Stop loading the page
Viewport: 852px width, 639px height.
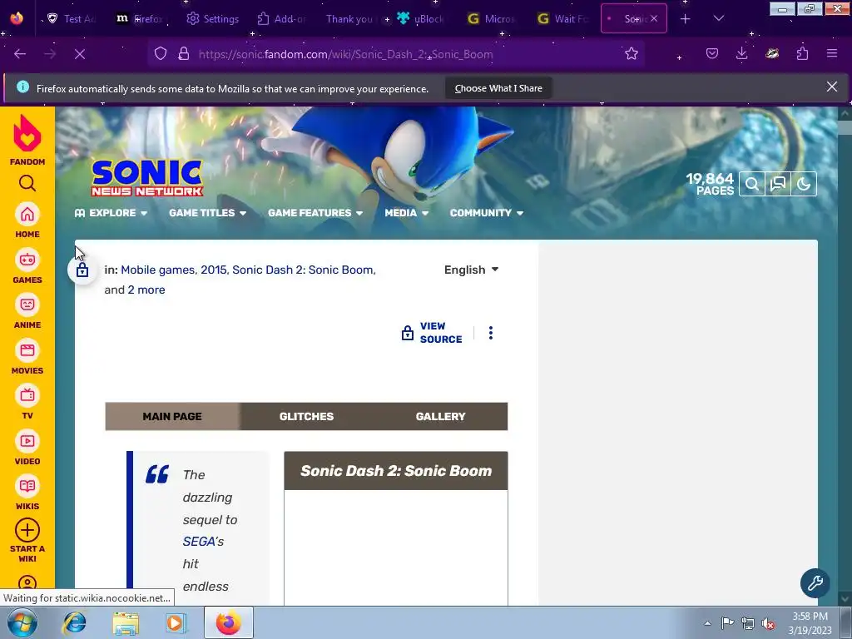(80, 54)
